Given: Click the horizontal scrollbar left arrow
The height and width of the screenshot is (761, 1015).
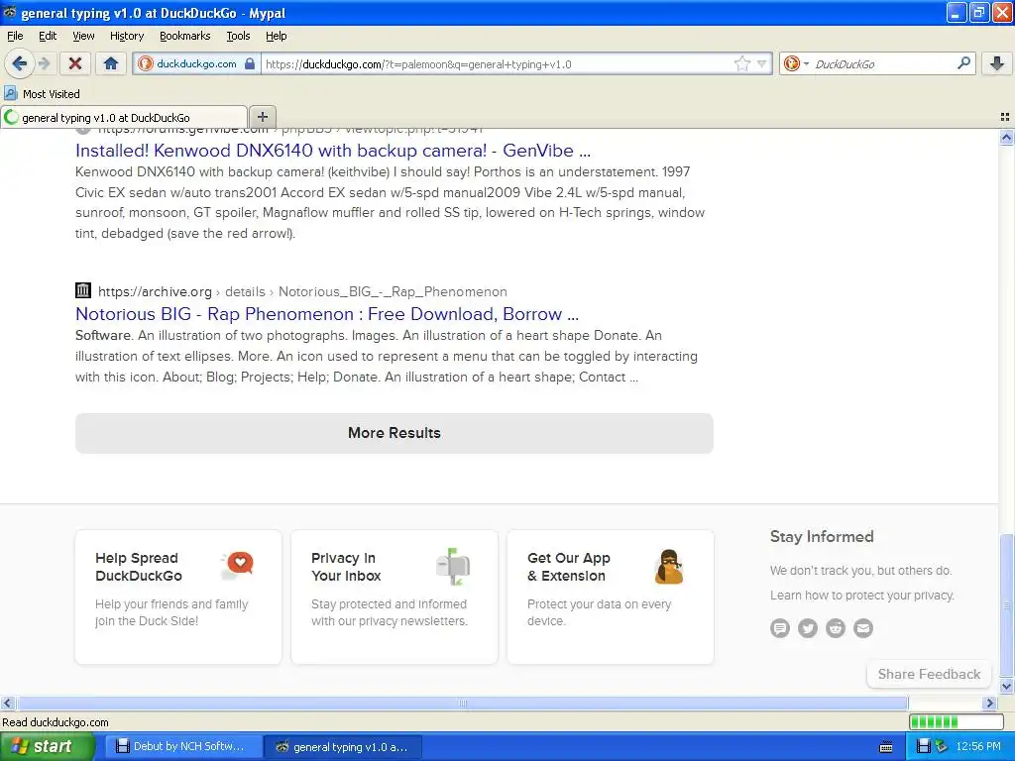Looking at the screenshot, I should [x=7, y=703].
